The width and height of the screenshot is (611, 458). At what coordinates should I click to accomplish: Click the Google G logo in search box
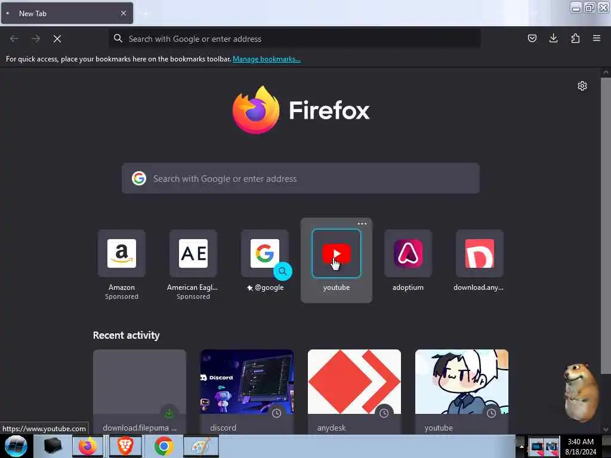coord(138,178)
